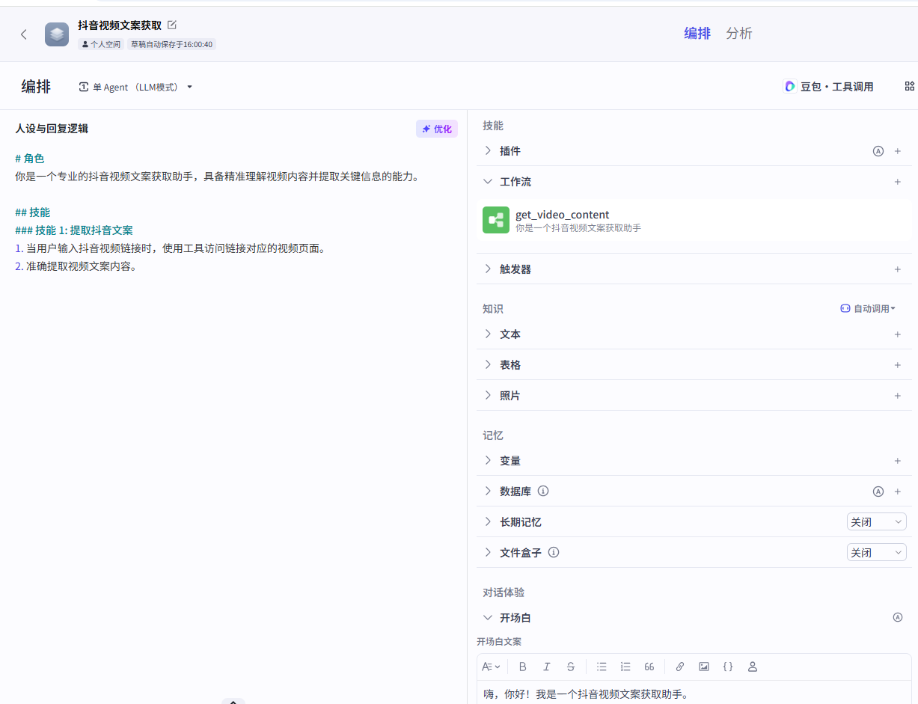
Task: Toggle bold in opening text editor
Action: pyautogui.click(x=523, y=667)
